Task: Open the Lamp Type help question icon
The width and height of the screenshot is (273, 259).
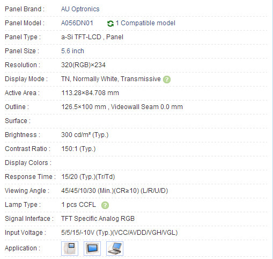Action: pyautogui.click(x=105, y=205)
